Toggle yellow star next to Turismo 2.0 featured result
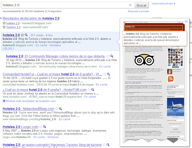Image resolution: width=192 pixels, height=148 pixels. coord(4,27)
